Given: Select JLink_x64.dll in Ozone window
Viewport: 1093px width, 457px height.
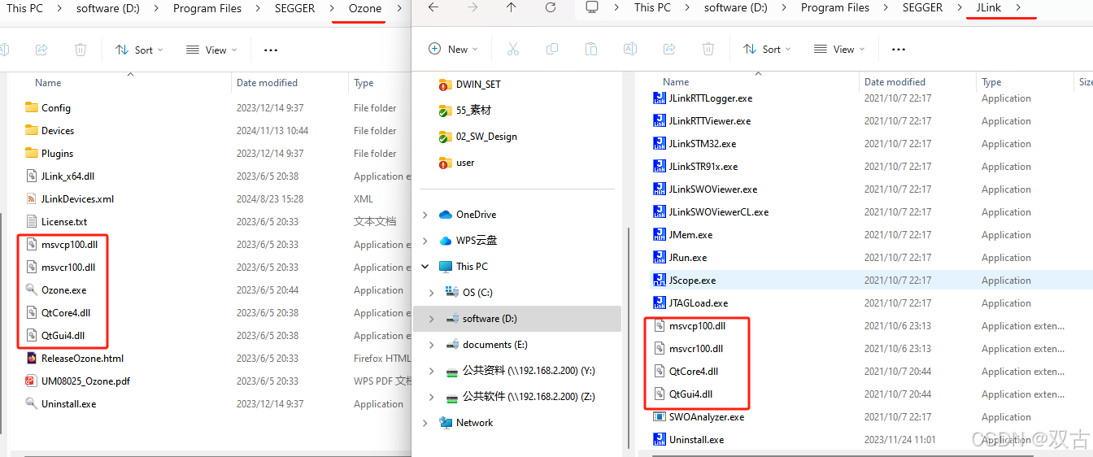Looking at the screenshot, I should coord(68,176).
